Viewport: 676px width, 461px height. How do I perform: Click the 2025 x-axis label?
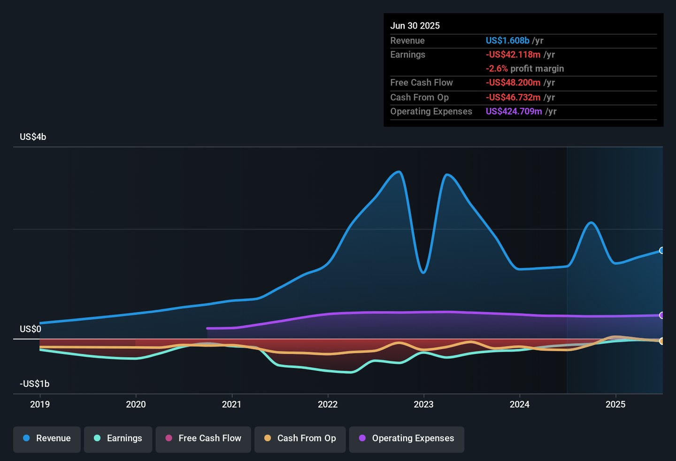point(615,404)
